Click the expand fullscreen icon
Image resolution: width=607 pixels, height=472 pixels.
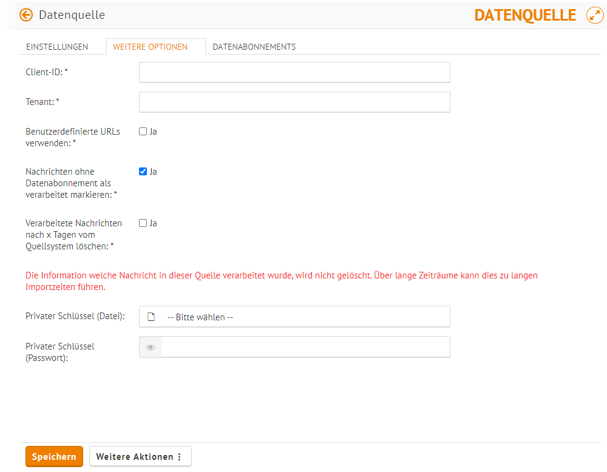coord(595,16)
